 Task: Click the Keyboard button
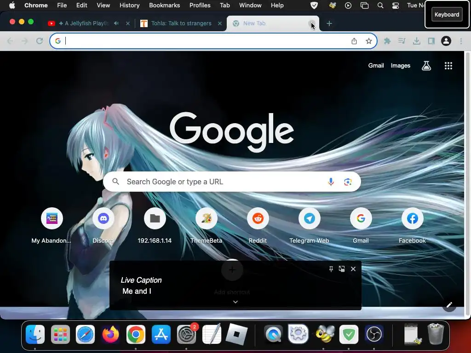447,14
